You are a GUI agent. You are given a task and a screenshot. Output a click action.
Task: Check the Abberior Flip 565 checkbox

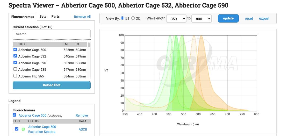[x=15, y=76]
